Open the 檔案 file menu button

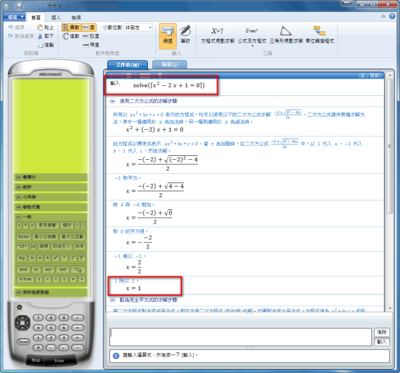tap(14, 17)
